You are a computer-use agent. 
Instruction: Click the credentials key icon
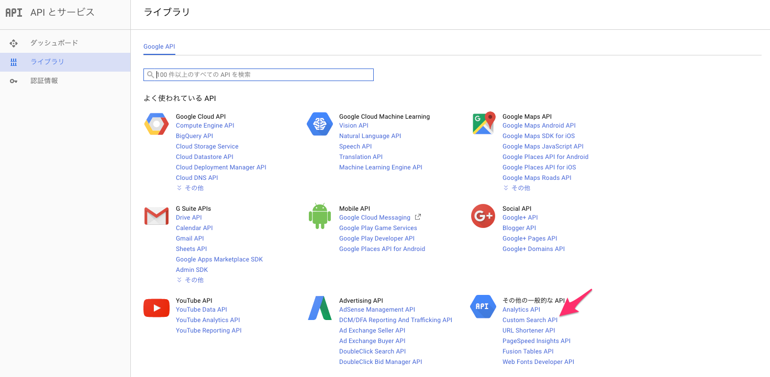click(14, 81)
